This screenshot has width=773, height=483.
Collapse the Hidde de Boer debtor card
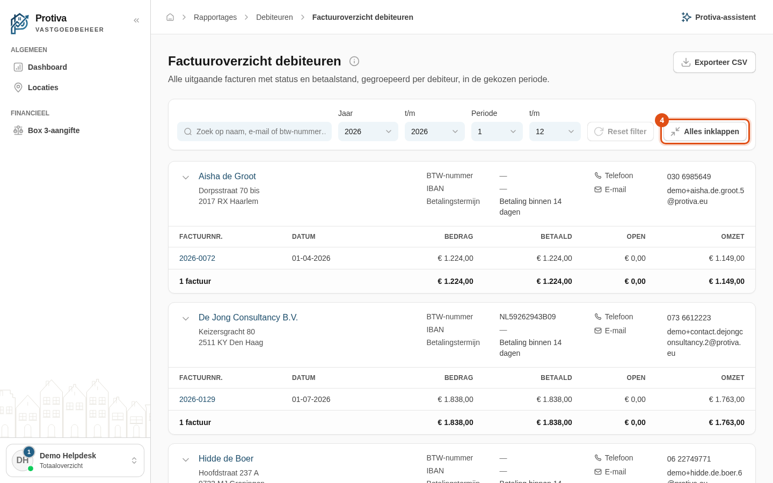pyautogui.click(x=186, y=460)
